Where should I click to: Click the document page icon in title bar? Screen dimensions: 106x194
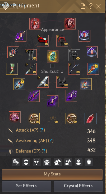click(x=83, y=6)
